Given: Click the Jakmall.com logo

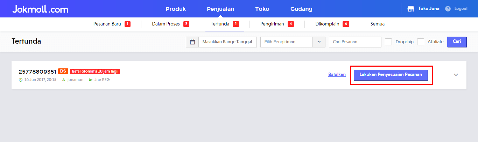Looking at the screenshot, I should tap(40, 9).
